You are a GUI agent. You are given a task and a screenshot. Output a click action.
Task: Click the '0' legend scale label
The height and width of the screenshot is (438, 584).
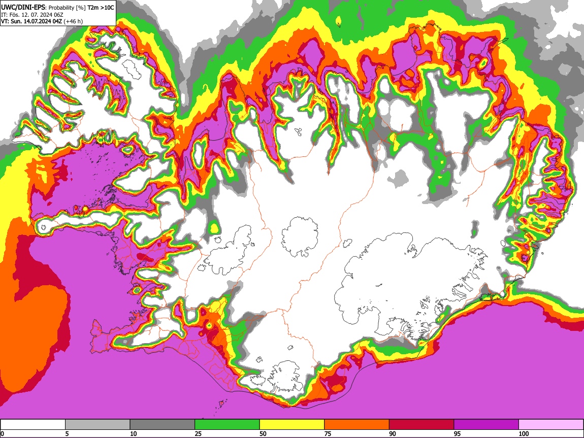[x=2, y=433]
